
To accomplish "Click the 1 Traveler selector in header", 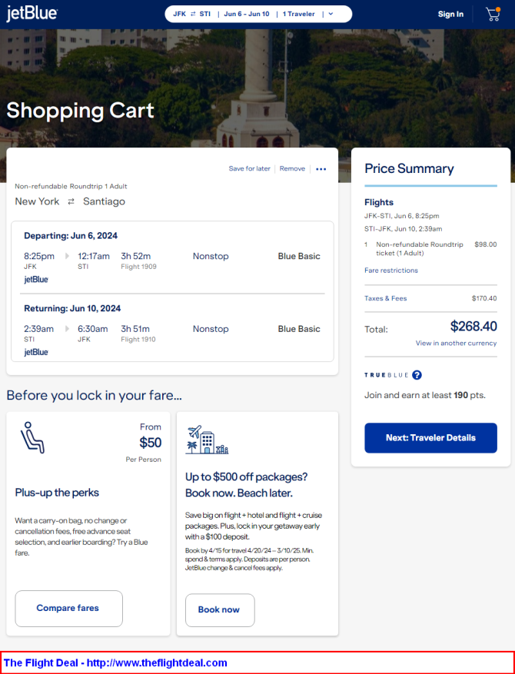I will [x=299, y=14].
